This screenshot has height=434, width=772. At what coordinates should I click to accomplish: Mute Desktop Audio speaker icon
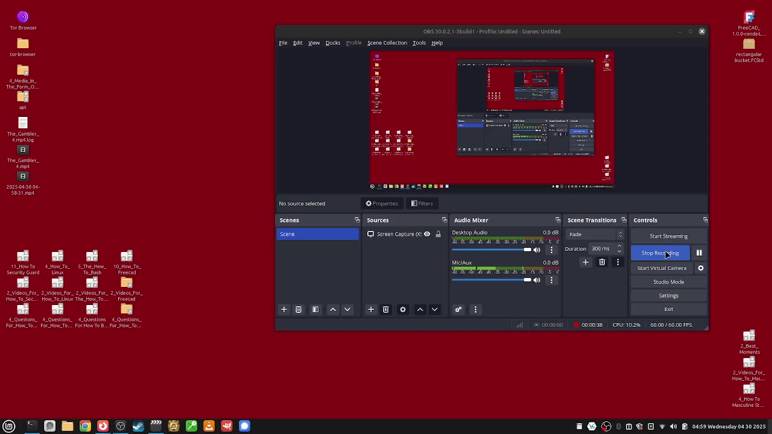pyautogui.click(x=537, y=250)
